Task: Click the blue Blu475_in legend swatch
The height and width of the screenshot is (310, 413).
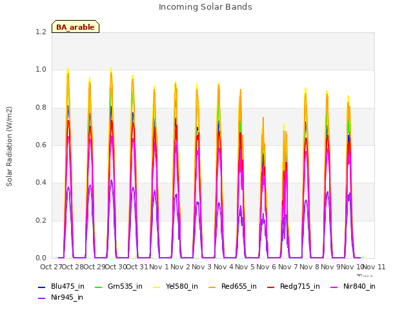Action: [x=41, y=287]
